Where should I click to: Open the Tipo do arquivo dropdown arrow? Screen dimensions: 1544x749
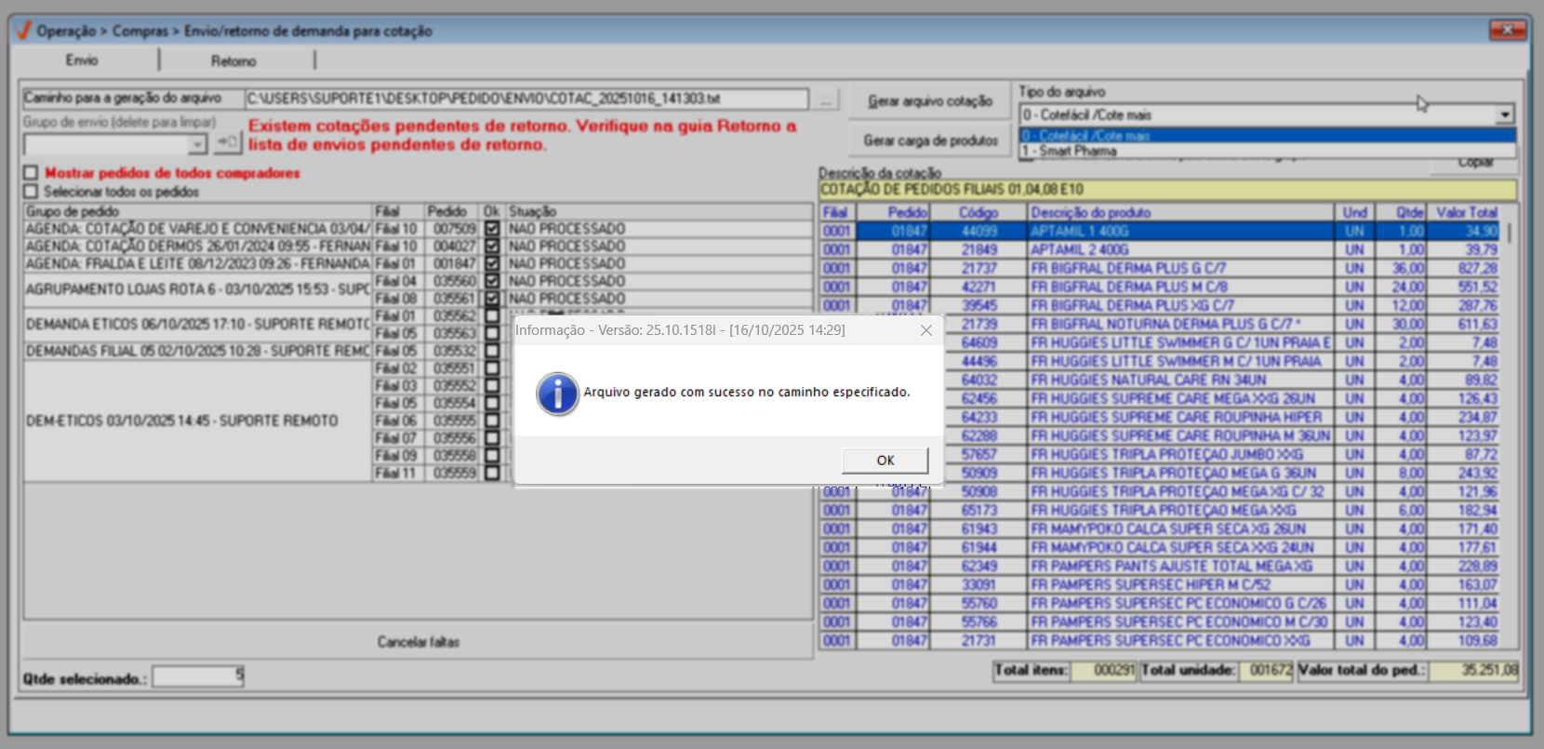click(1504, 115)
